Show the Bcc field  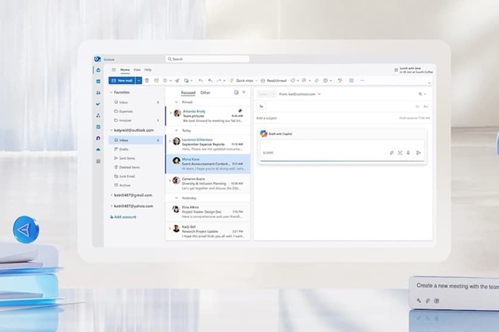426,107
